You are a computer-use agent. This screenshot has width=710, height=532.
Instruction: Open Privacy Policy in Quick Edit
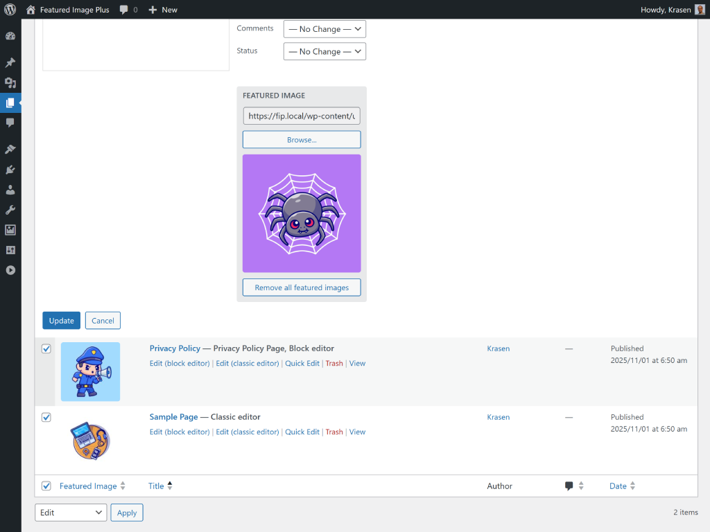[x=302, y=363]
